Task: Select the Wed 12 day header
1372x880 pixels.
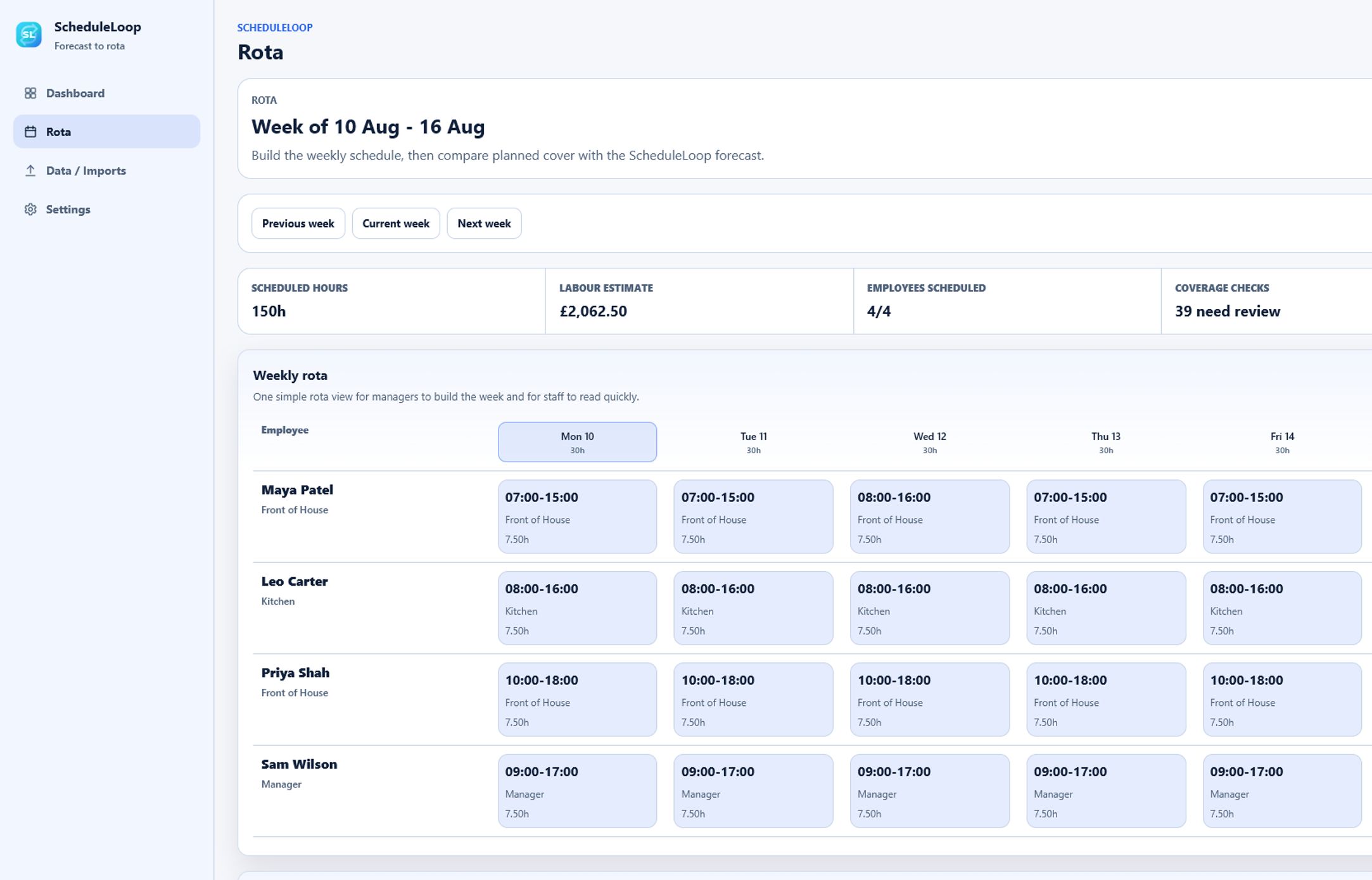Action: click(x=929, y=442)
